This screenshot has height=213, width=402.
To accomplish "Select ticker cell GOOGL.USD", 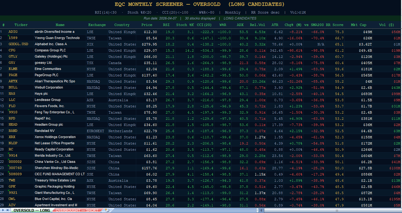I will tap(20, 44).
